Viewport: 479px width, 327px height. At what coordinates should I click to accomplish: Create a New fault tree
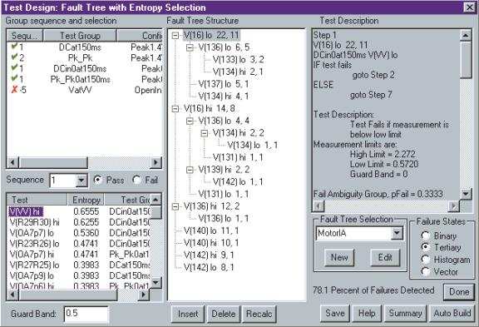(339, 258)
